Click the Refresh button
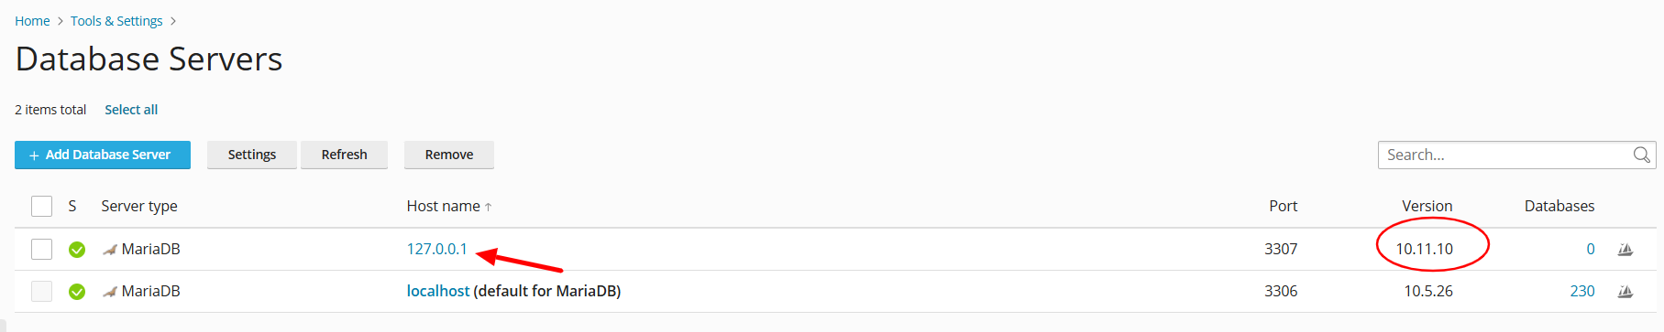Viewport: 1664px width, 332px height. (345, 155)
